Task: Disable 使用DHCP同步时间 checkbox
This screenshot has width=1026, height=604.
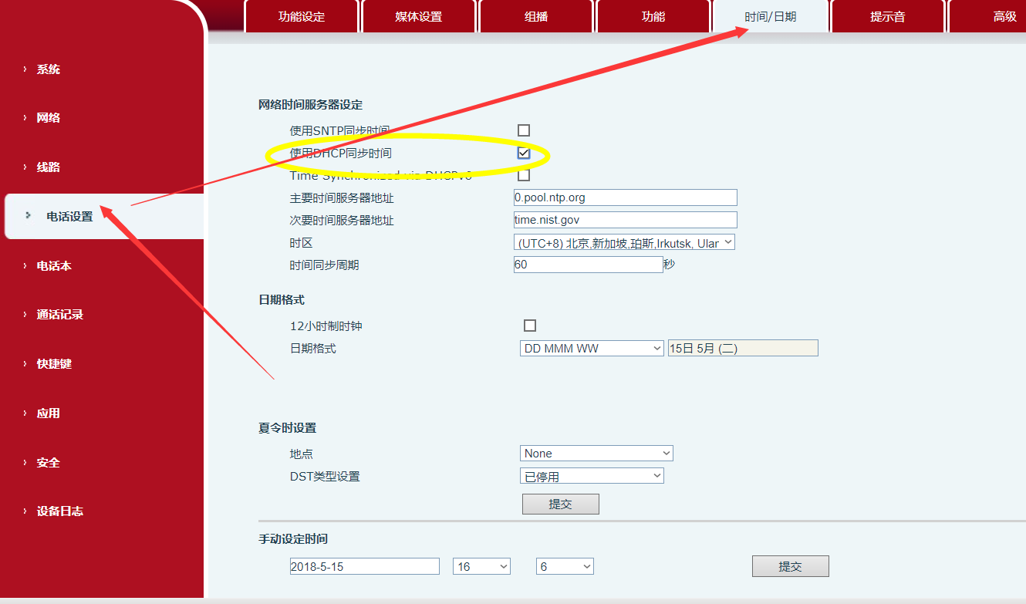Action: [524, 153]
